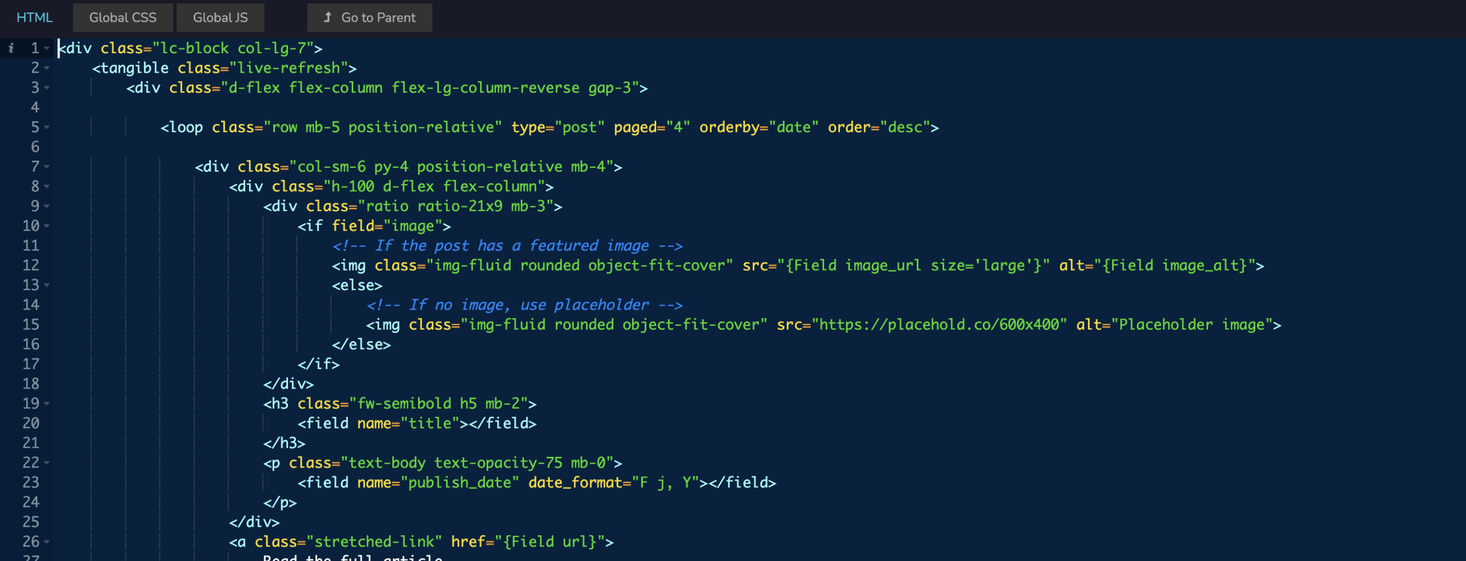Screen dimensions: 1466x561
Task: Open the Global CSS tab
Action: click(123, 18)
